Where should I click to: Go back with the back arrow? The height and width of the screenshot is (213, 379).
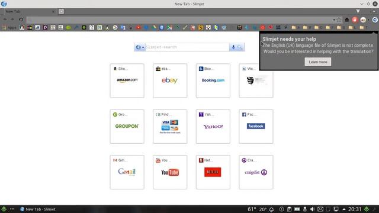tap(5, 20)
